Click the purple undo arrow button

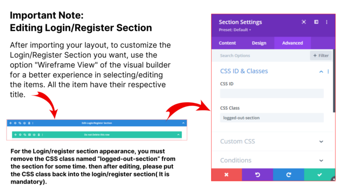(257, 175)
